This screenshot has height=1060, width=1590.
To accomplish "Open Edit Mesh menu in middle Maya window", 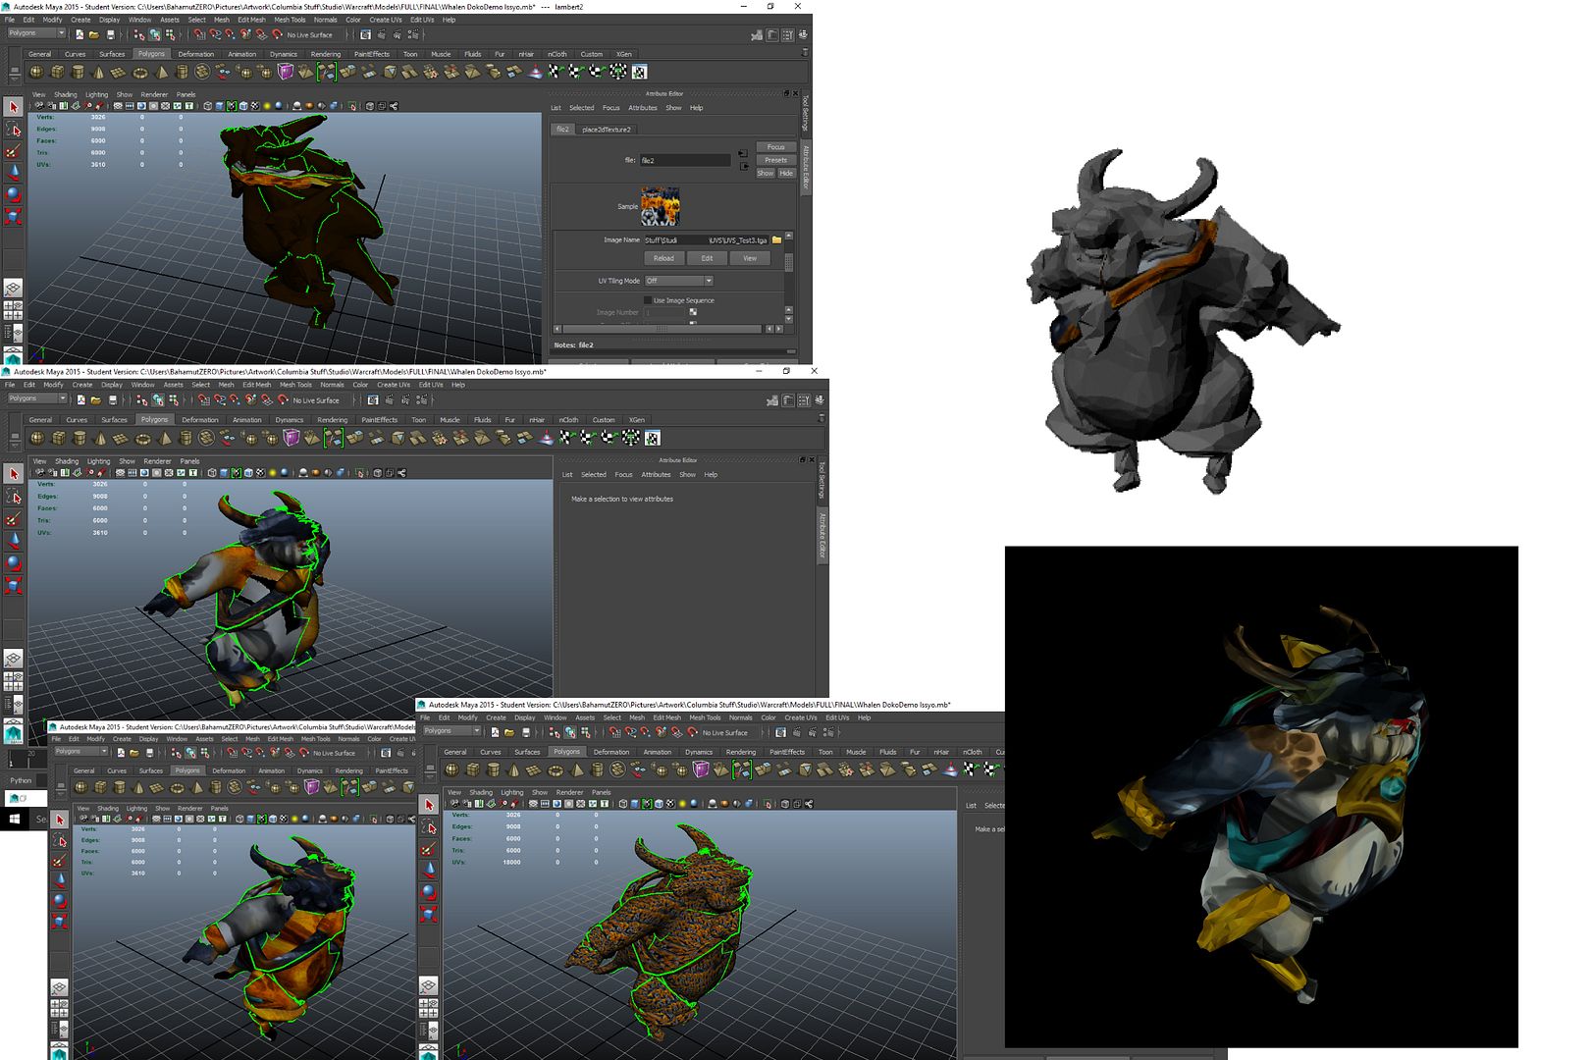I will [x=257, y=385].
